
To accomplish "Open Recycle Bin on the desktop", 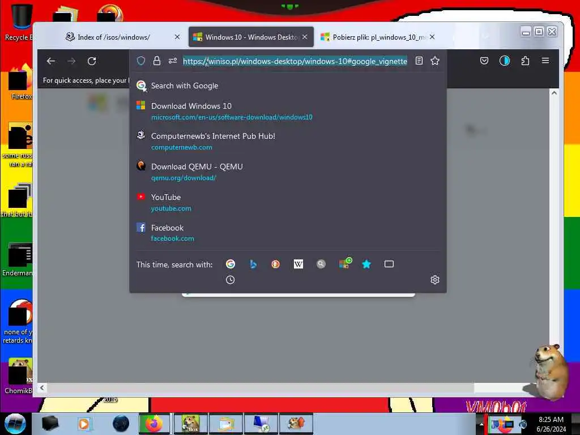I will coord(21,22).
